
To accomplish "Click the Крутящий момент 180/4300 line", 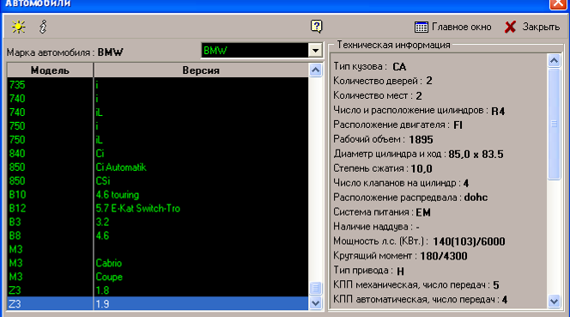I will (400, 256).
